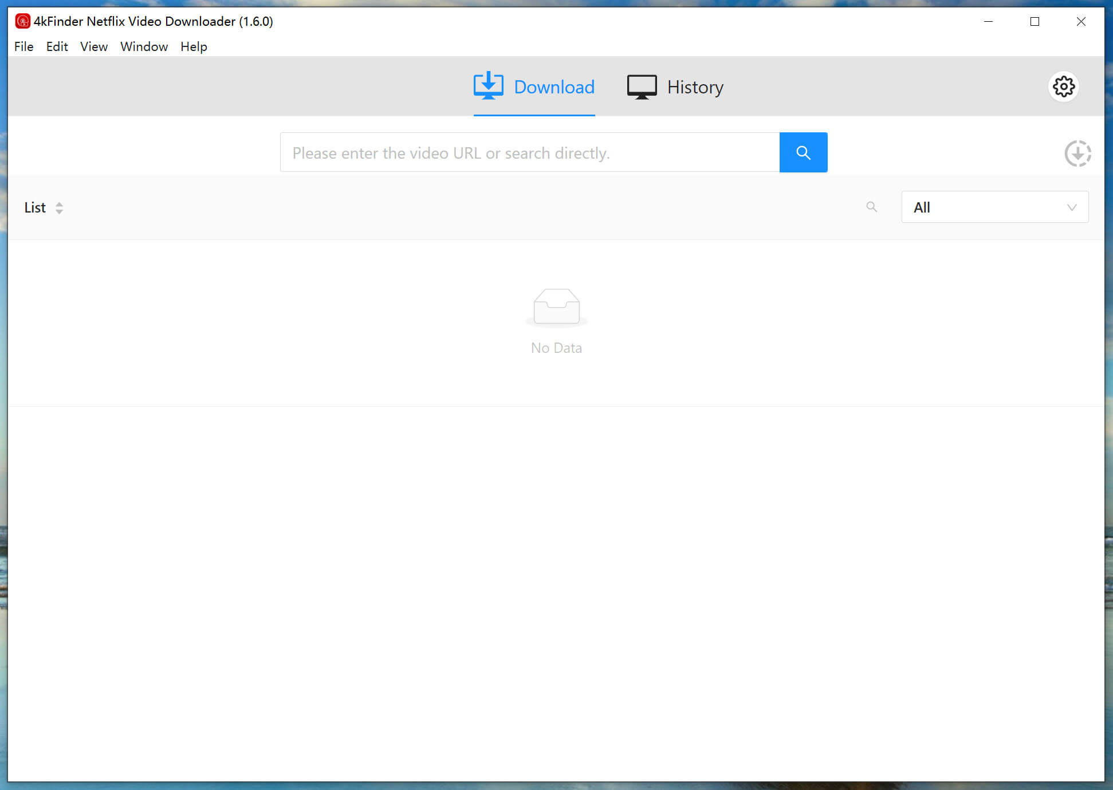This screenshot has width=1113, height=790.
Task: Switch to the Download tab
Action: click(535, 87)
